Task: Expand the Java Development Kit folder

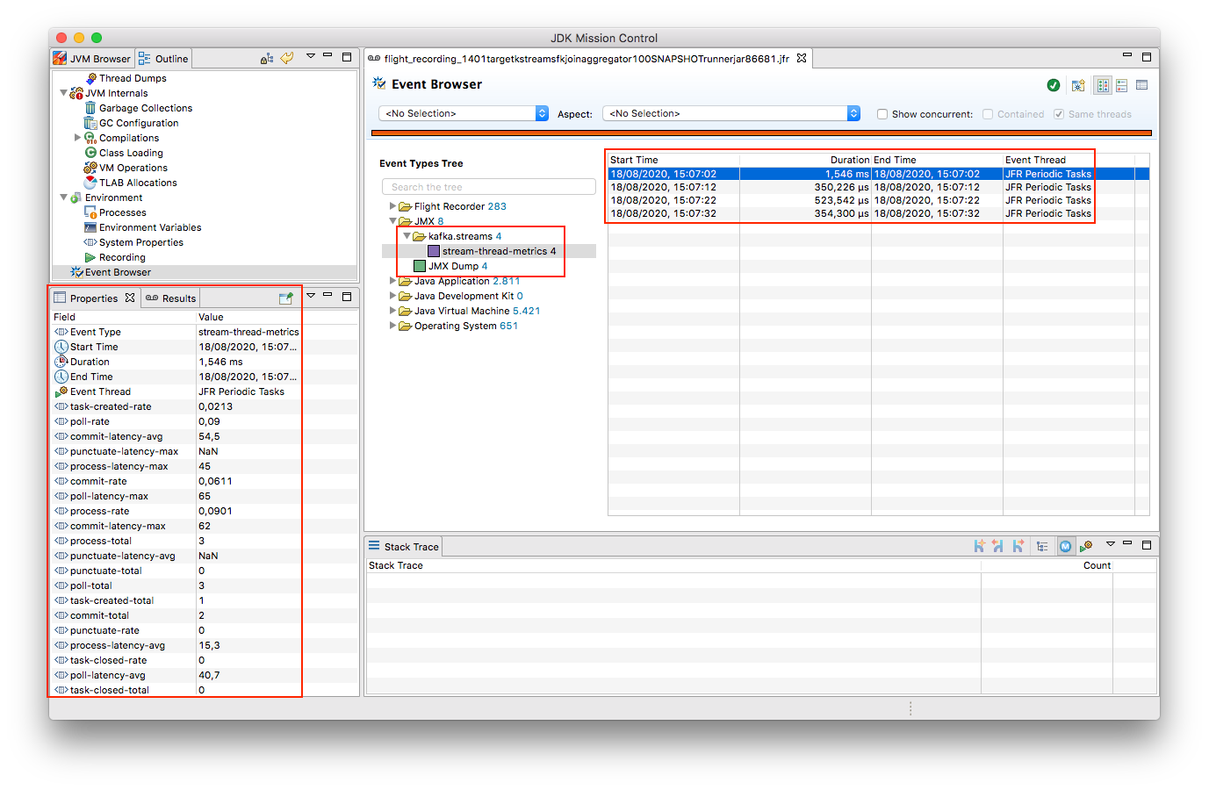Action: coord(392,296)
